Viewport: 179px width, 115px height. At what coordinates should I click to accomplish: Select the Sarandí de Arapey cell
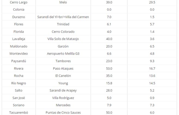point(63,90)
